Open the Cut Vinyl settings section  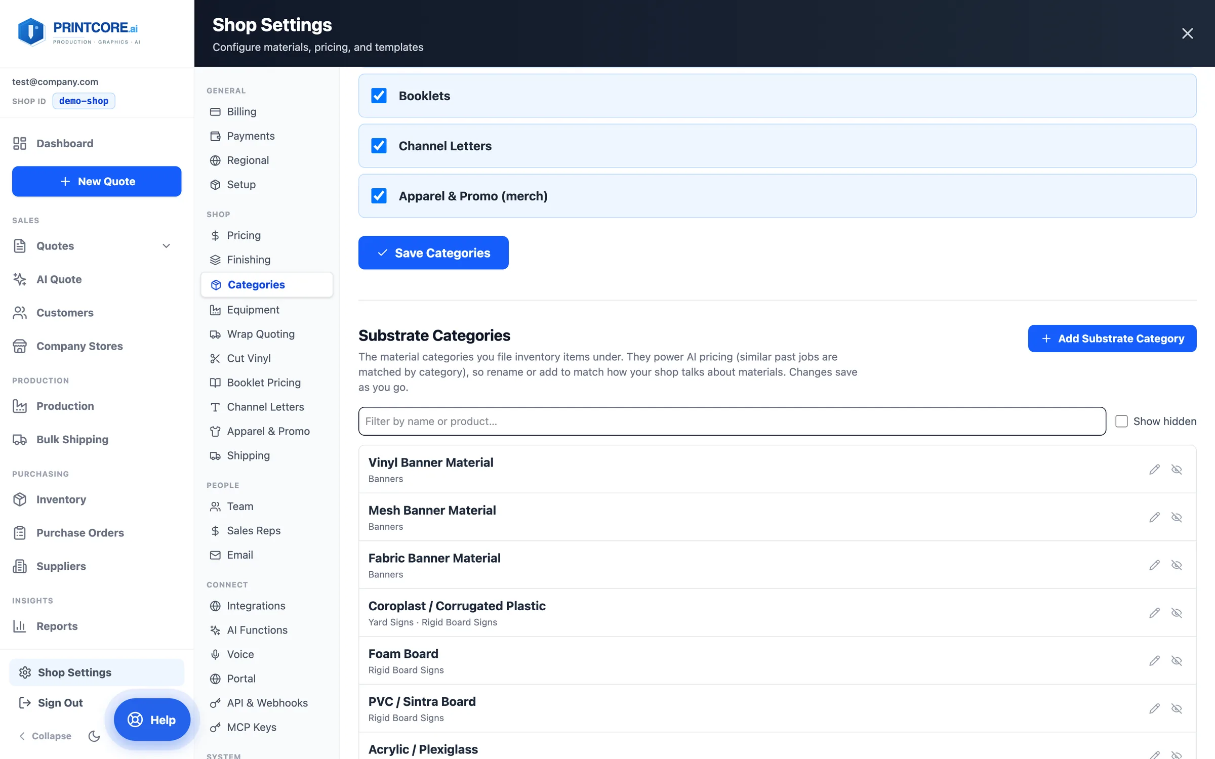267,358
